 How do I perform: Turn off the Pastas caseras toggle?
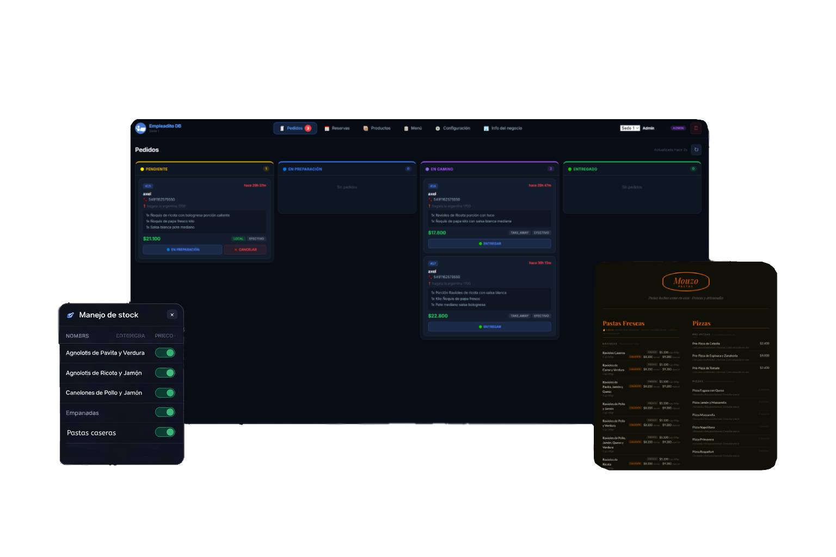165,432
